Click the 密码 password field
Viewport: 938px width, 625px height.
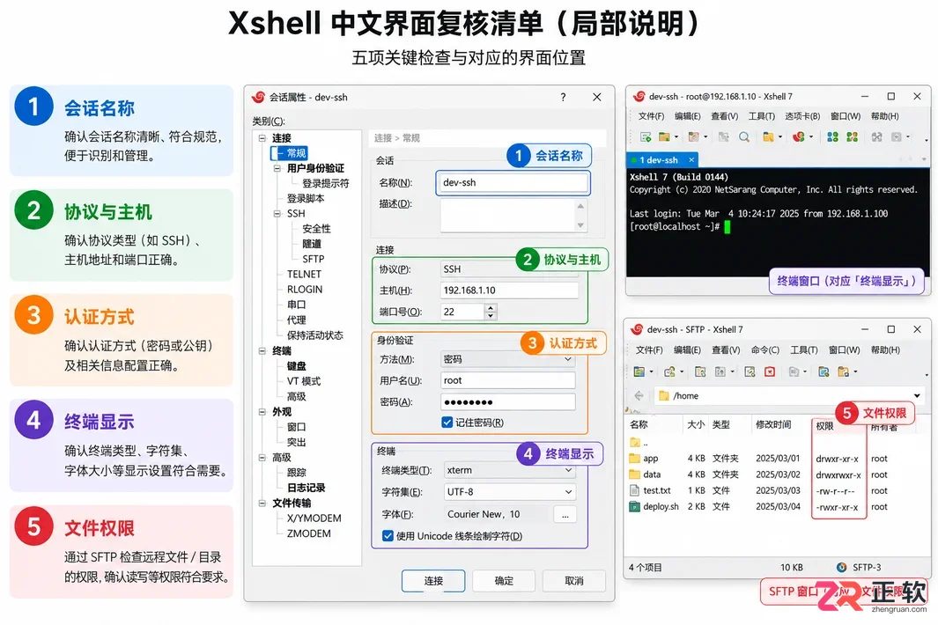pyautogui.click(x=508, y=402)
